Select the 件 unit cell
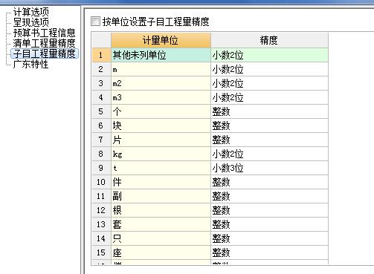Screen dimensions: 374x274 coord(161,182)
